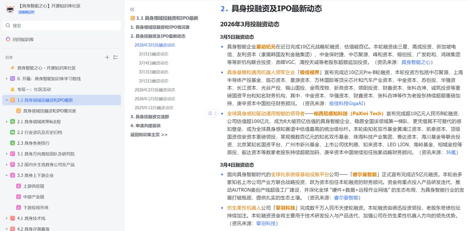Click outline heading icon before 1.1 具身领域投融资和IPO最新
The width and height of the screenshot is (468, 231).
[x=133, y=18]
